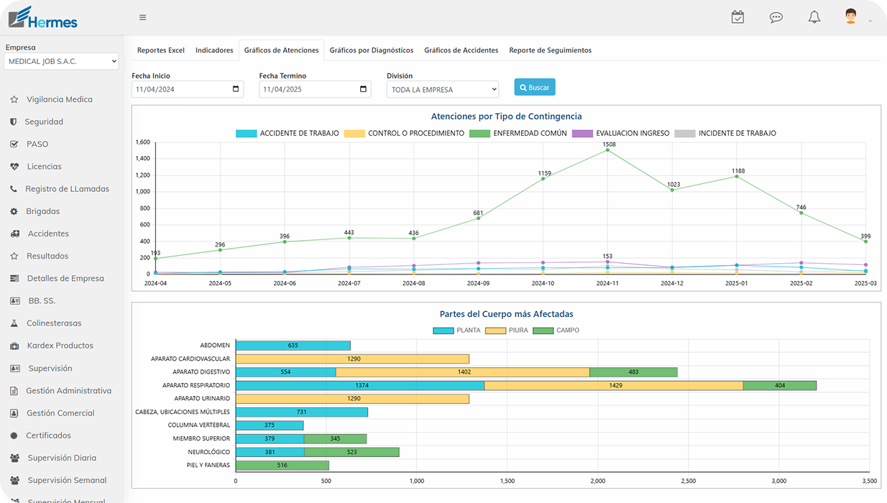Click the Licencias heartbeat icon
Viewport: 887px width, 503px height.
(x=14, y=167)
